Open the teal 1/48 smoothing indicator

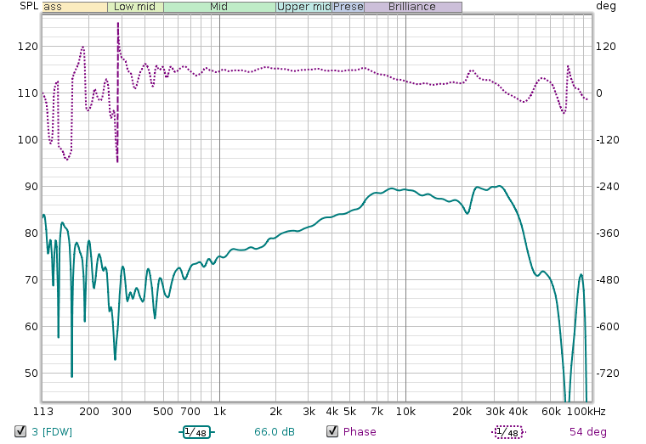click(196, 432)
